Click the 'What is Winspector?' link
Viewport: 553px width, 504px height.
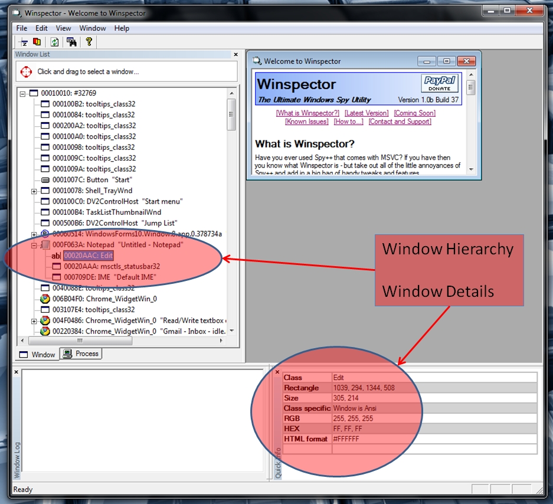pyautogui.click(x=307, y=113)
